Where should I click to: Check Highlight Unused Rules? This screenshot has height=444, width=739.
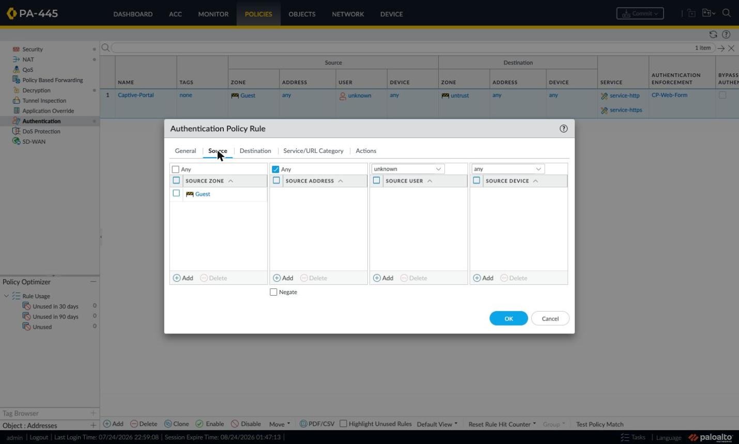click(x=343, y=424)
